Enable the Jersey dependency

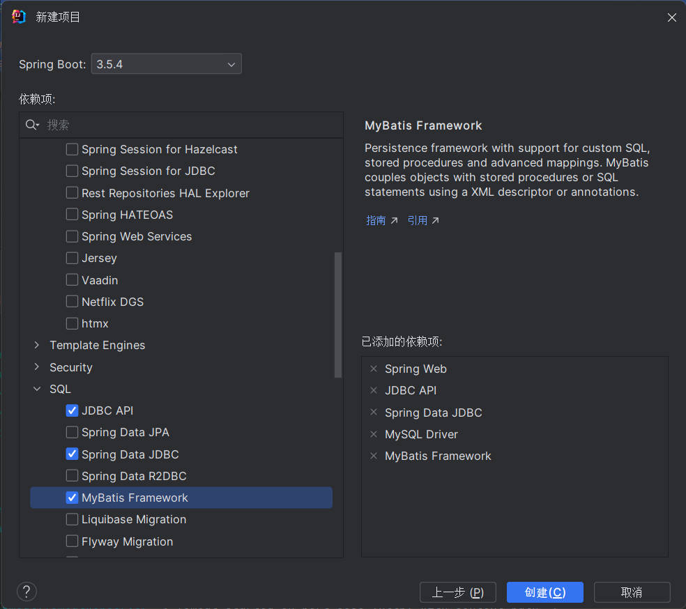[73, 258]
